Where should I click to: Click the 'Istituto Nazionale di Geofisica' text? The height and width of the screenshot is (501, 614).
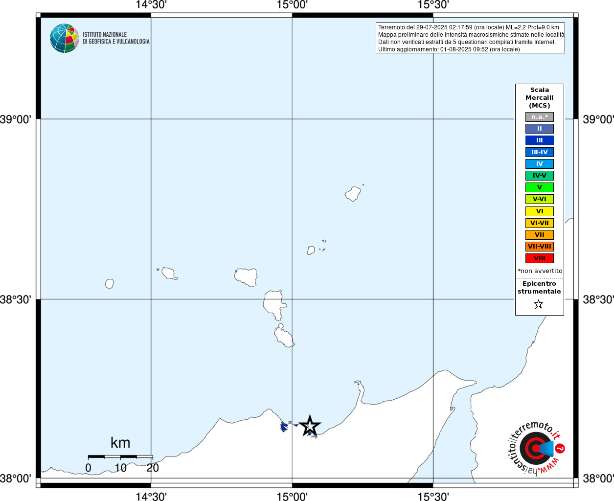tap(116, 38)
